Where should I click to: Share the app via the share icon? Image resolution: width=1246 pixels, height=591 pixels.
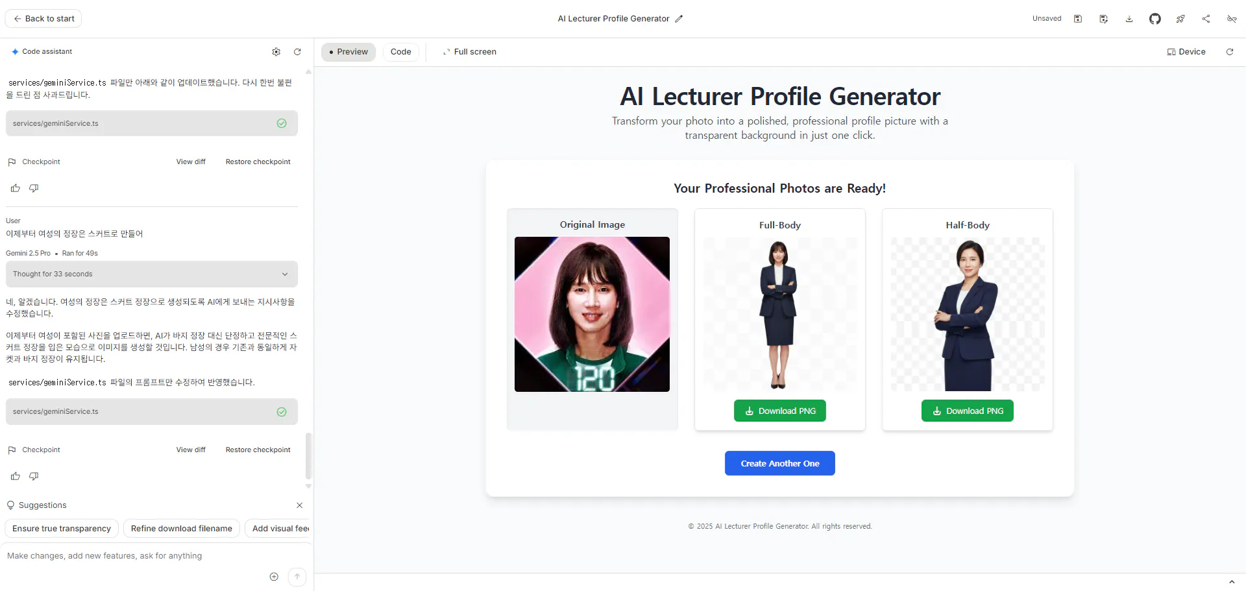1206,19
